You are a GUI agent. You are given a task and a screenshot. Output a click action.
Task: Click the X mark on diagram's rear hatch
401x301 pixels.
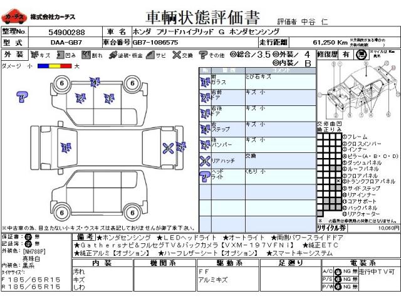[168, 148]
